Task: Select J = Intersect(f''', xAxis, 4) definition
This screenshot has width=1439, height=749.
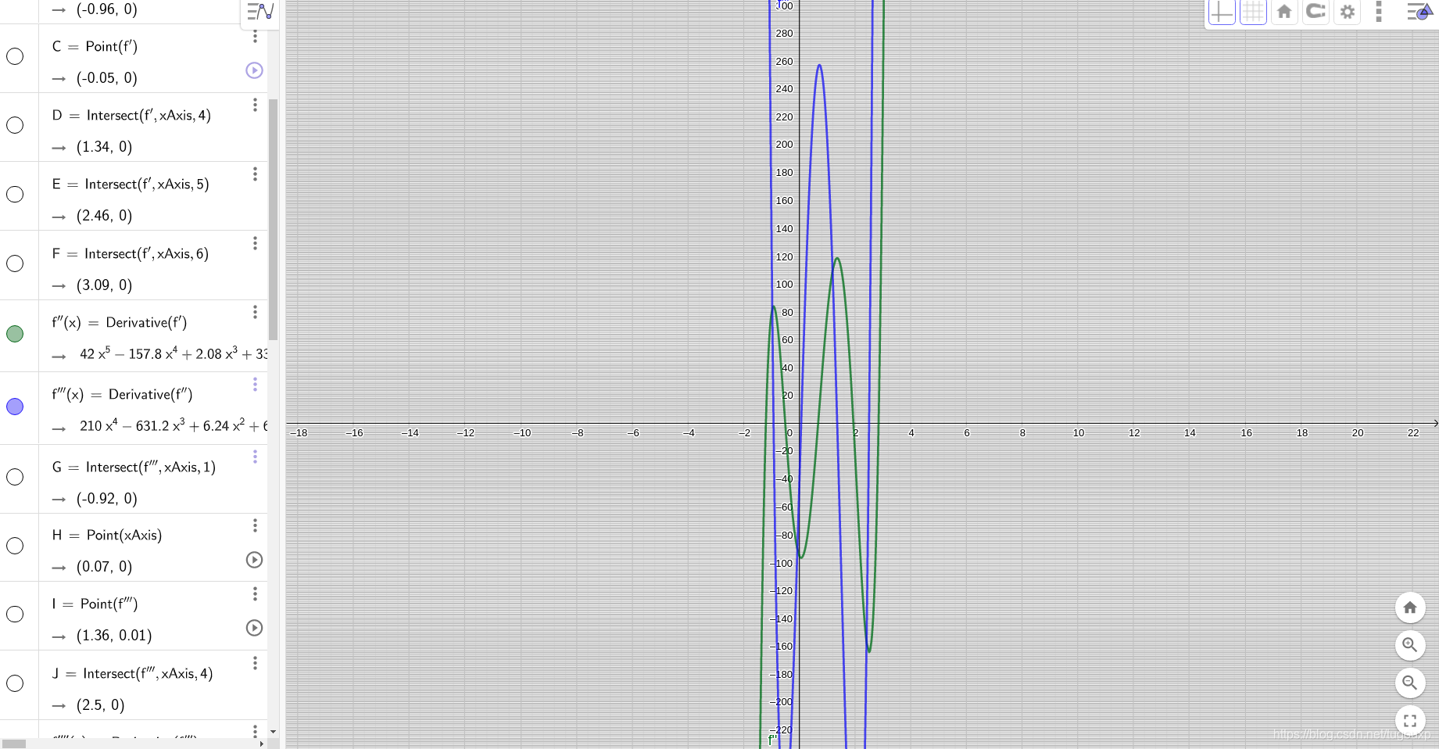Action: (132, 674)
